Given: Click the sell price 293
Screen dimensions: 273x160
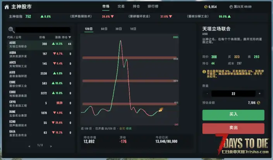Looking at the screenshot, I should click(256, 57).
